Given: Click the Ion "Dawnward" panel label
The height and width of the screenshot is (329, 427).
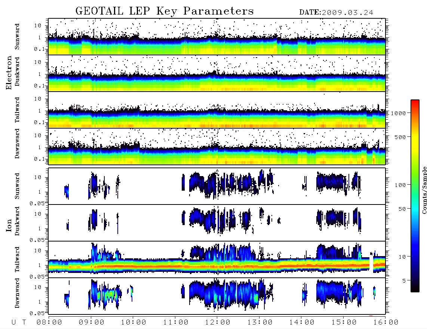Looking at the screenshot, I should click(x=17, y=293).
